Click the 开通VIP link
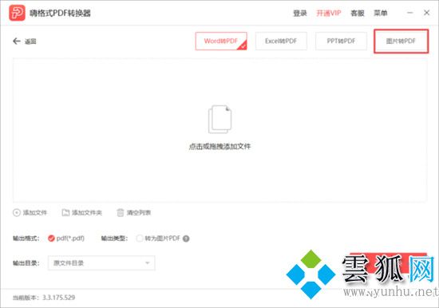This screenshot has height=308, width=439. pos(329,13)
